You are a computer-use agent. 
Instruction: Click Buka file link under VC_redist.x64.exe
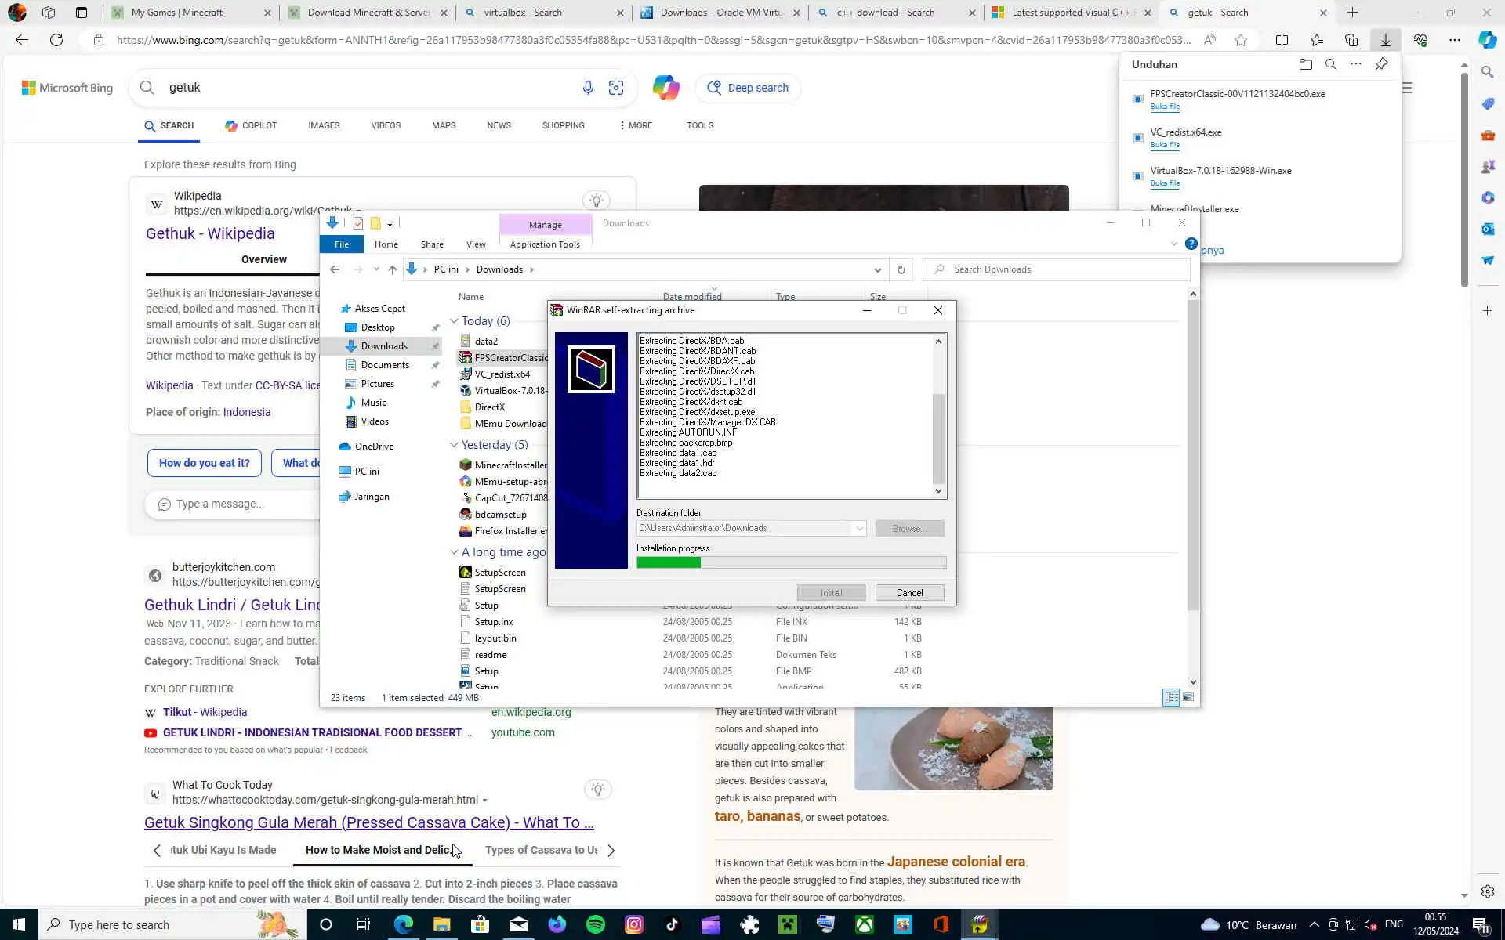point(1165,145)
